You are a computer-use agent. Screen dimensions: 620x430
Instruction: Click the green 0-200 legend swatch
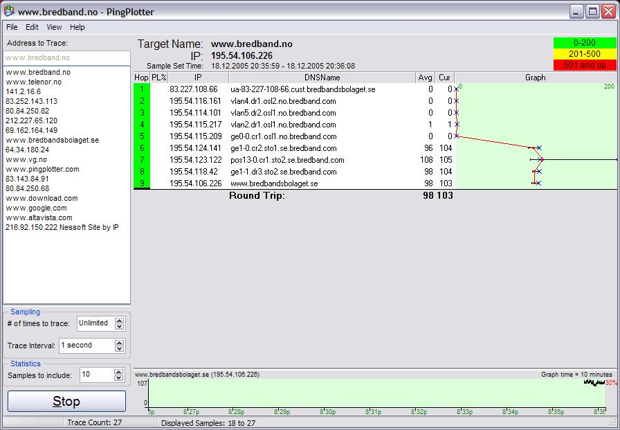tap(585, 43)
